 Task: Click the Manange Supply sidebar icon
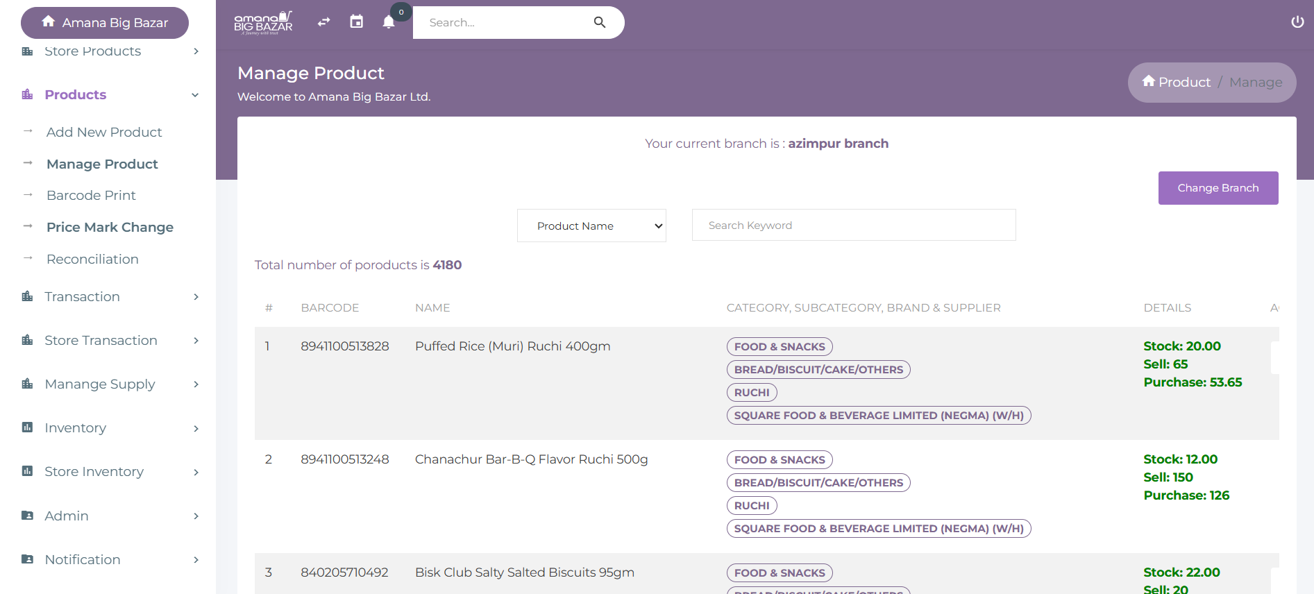27,384
